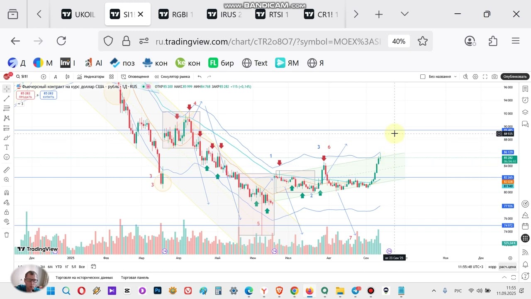
Task: Click the КУПИТЬ 85 282 button
Action: (x=48, y=95)
